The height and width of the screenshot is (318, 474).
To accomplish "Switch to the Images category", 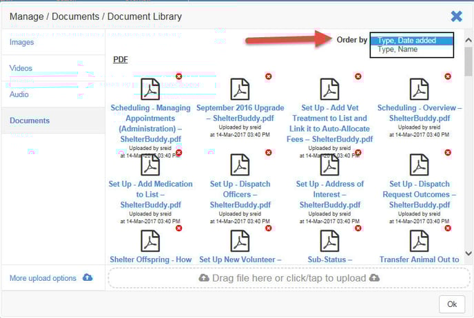I will click(x=21, y=42).
